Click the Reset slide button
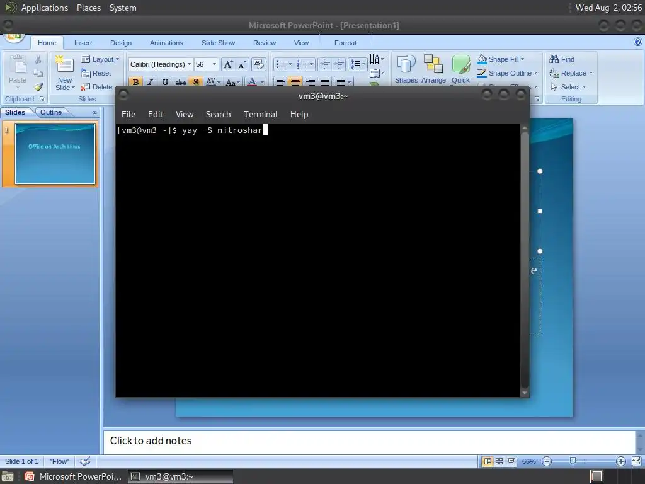This screenshot has width=645, height=484. [x=96, y=73]
